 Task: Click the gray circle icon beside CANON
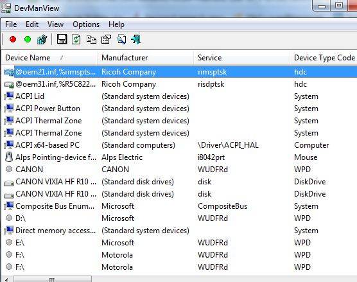click(x=9, y=169)
